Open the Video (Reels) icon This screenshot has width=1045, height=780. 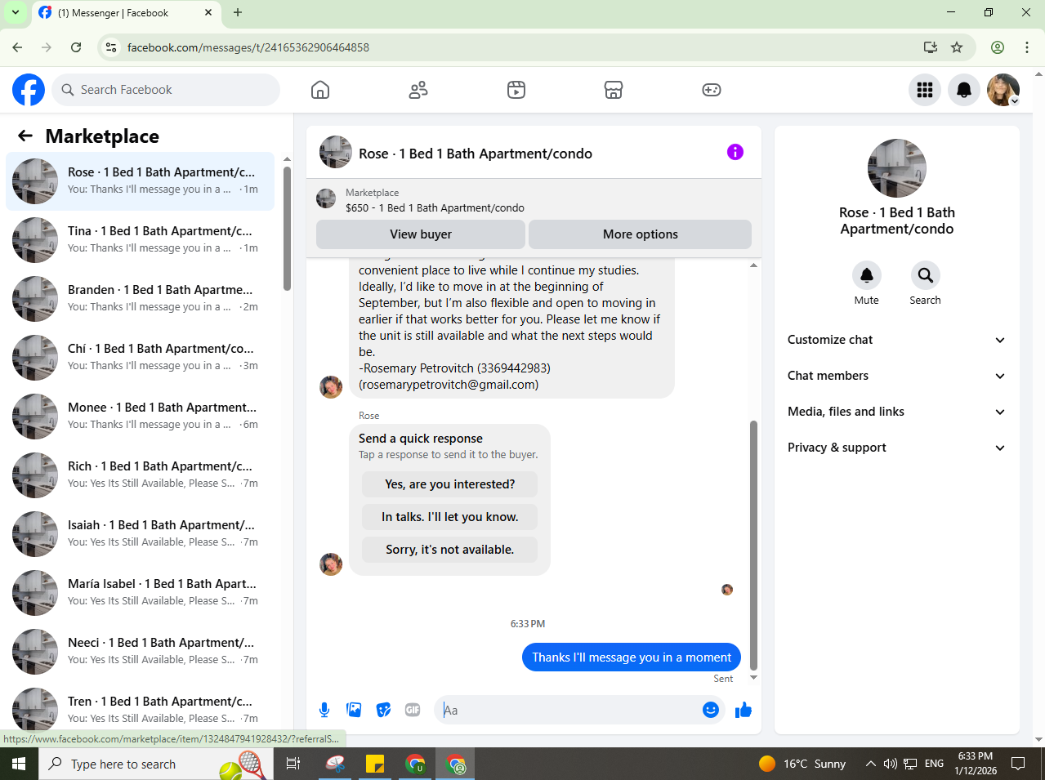516,90
